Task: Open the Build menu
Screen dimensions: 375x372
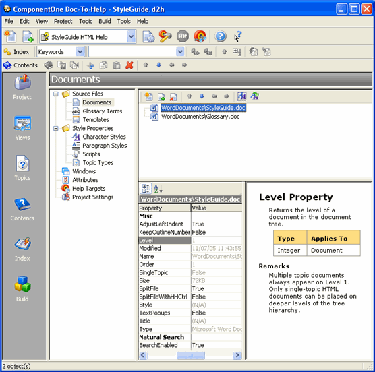Action: (105, 21)
